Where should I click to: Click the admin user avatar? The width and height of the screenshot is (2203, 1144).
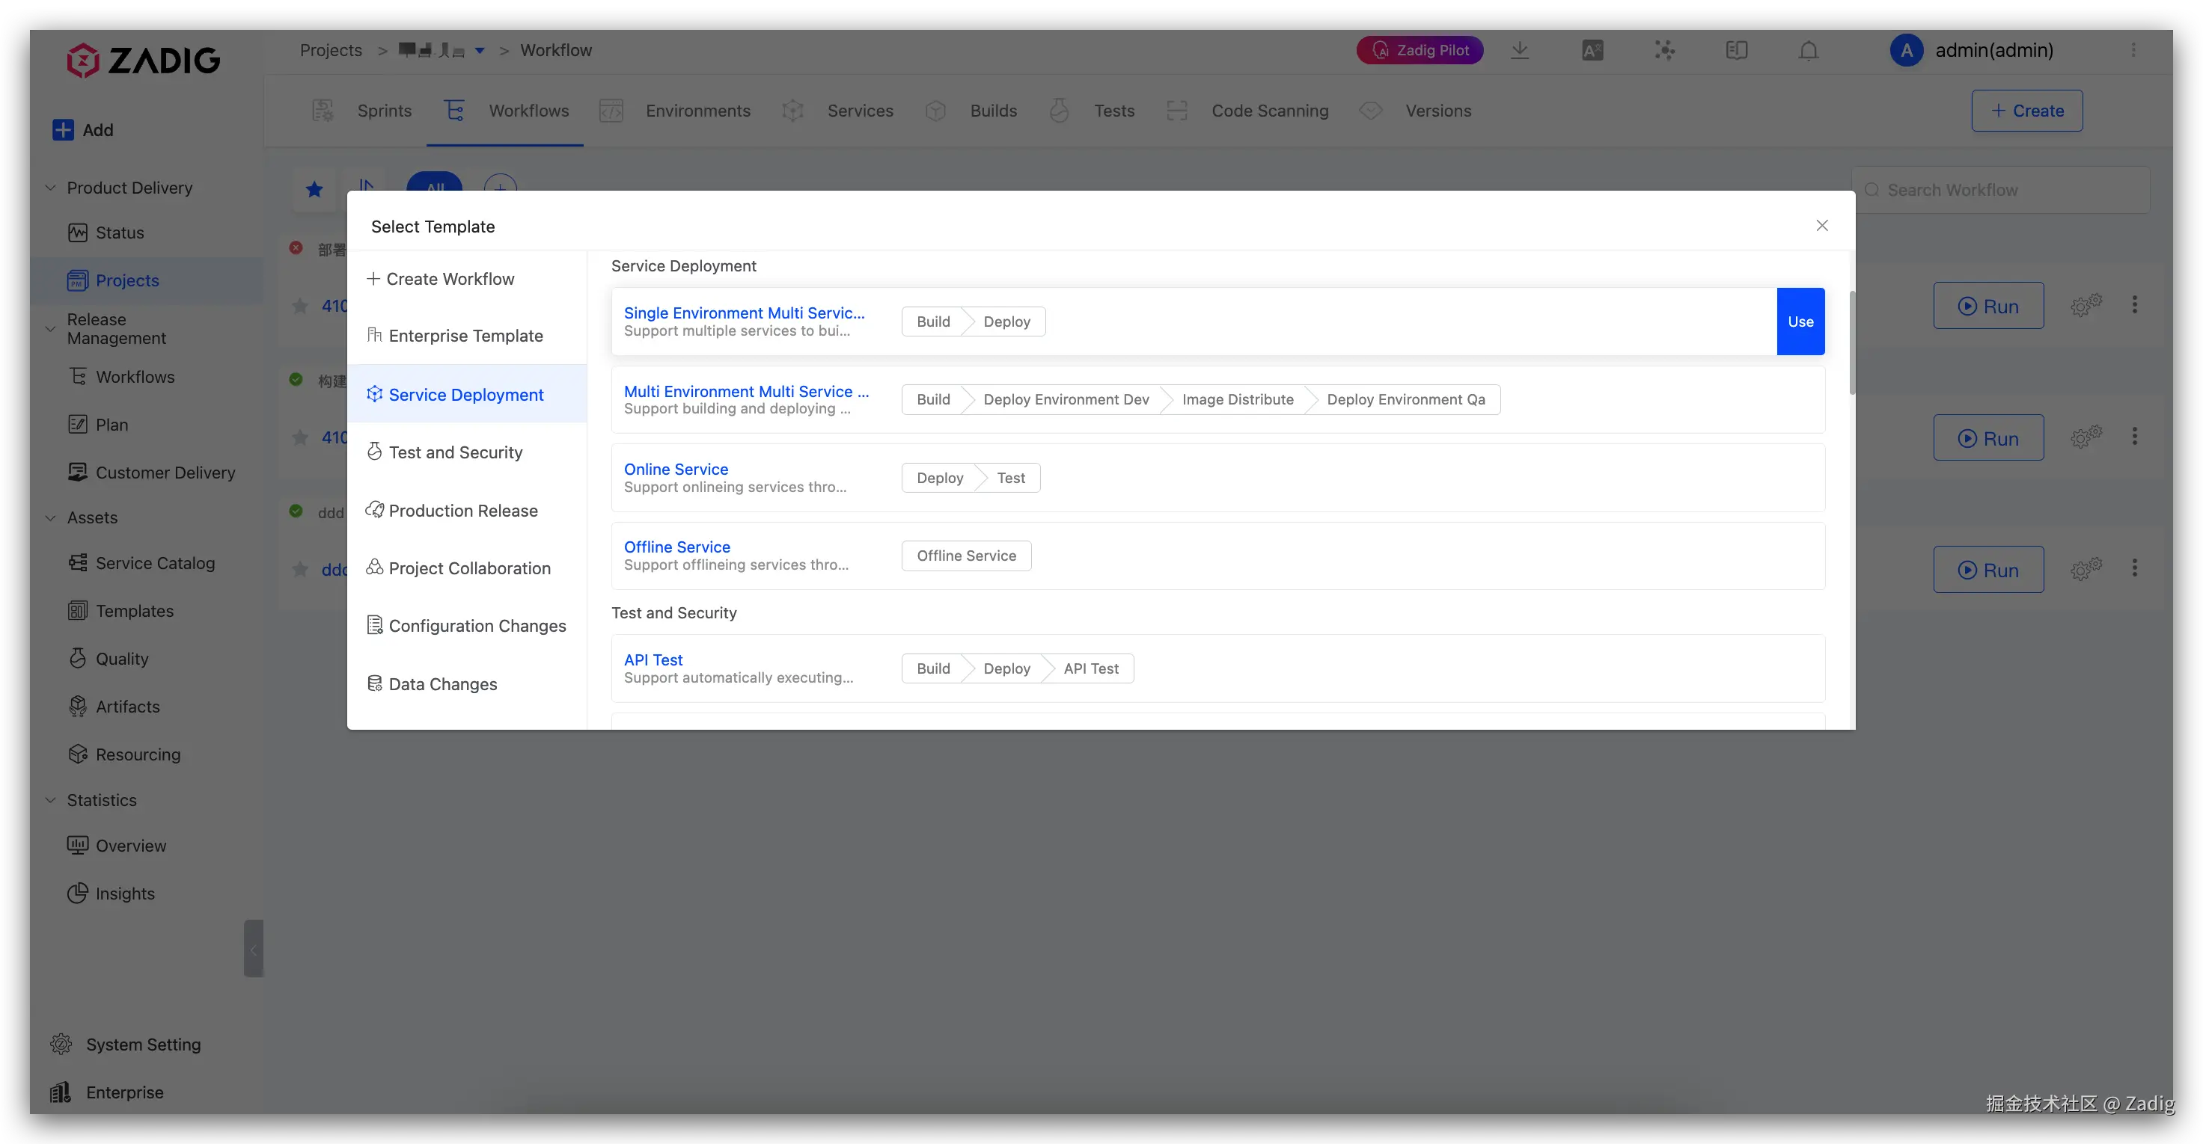pos(1906,50)
